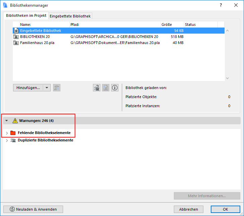Click the Bibliothek geladen von: label
The width and height of the screenshot is (244, 216).
point(146,88)
